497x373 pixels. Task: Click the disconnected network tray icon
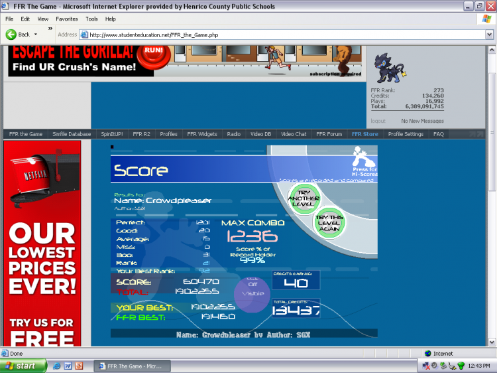point(425,366)
